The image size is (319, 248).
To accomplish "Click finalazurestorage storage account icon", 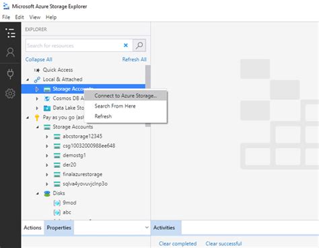I will pos(57,175).
